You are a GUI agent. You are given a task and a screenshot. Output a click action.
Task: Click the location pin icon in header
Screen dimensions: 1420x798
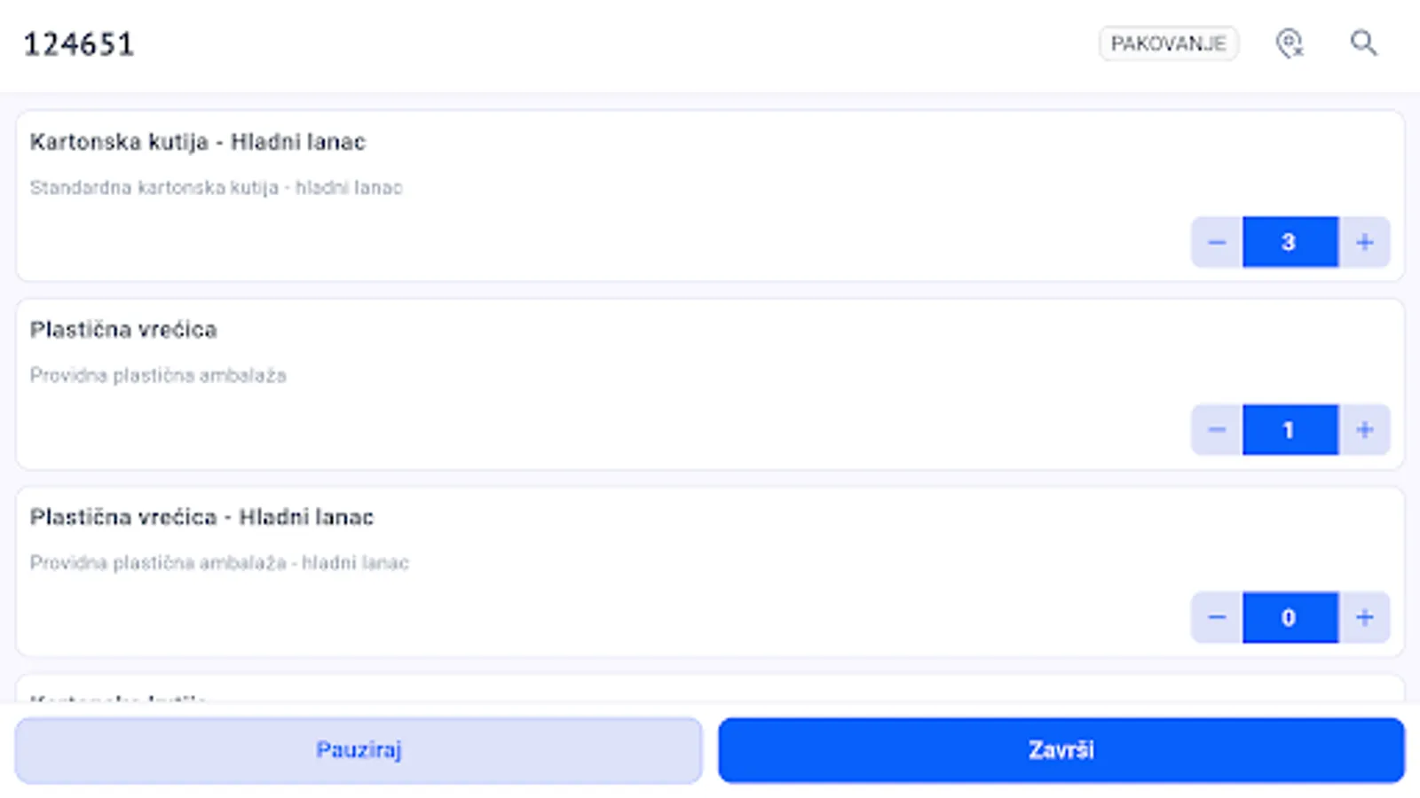[x=1289, y=43]
